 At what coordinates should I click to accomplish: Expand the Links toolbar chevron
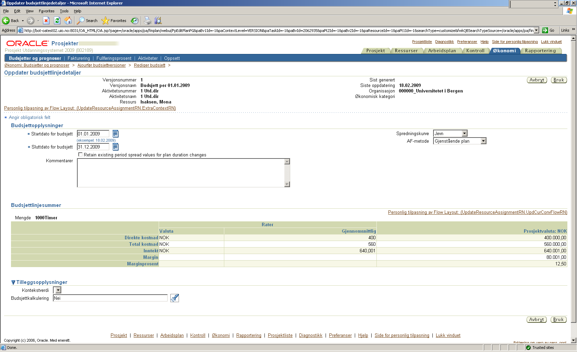(573, 29)
